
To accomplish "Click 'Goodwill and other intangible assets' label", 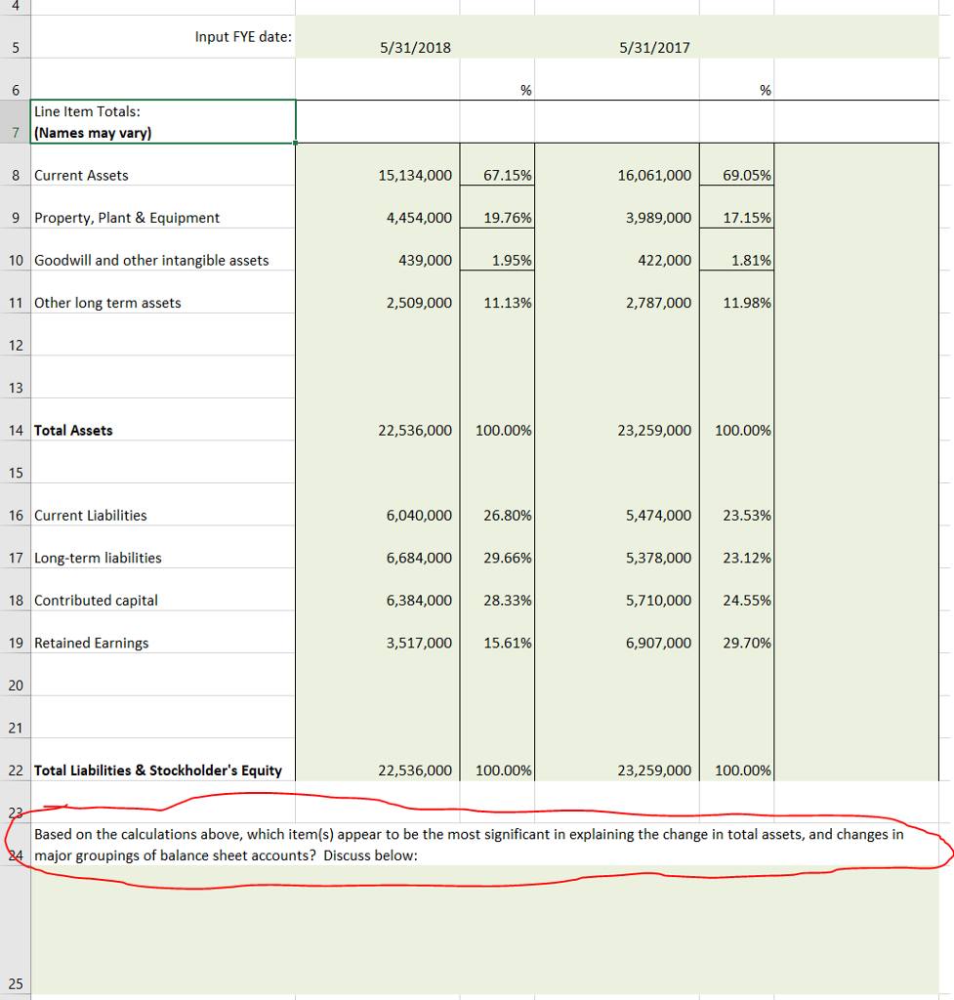I will [x=163, y=250].
